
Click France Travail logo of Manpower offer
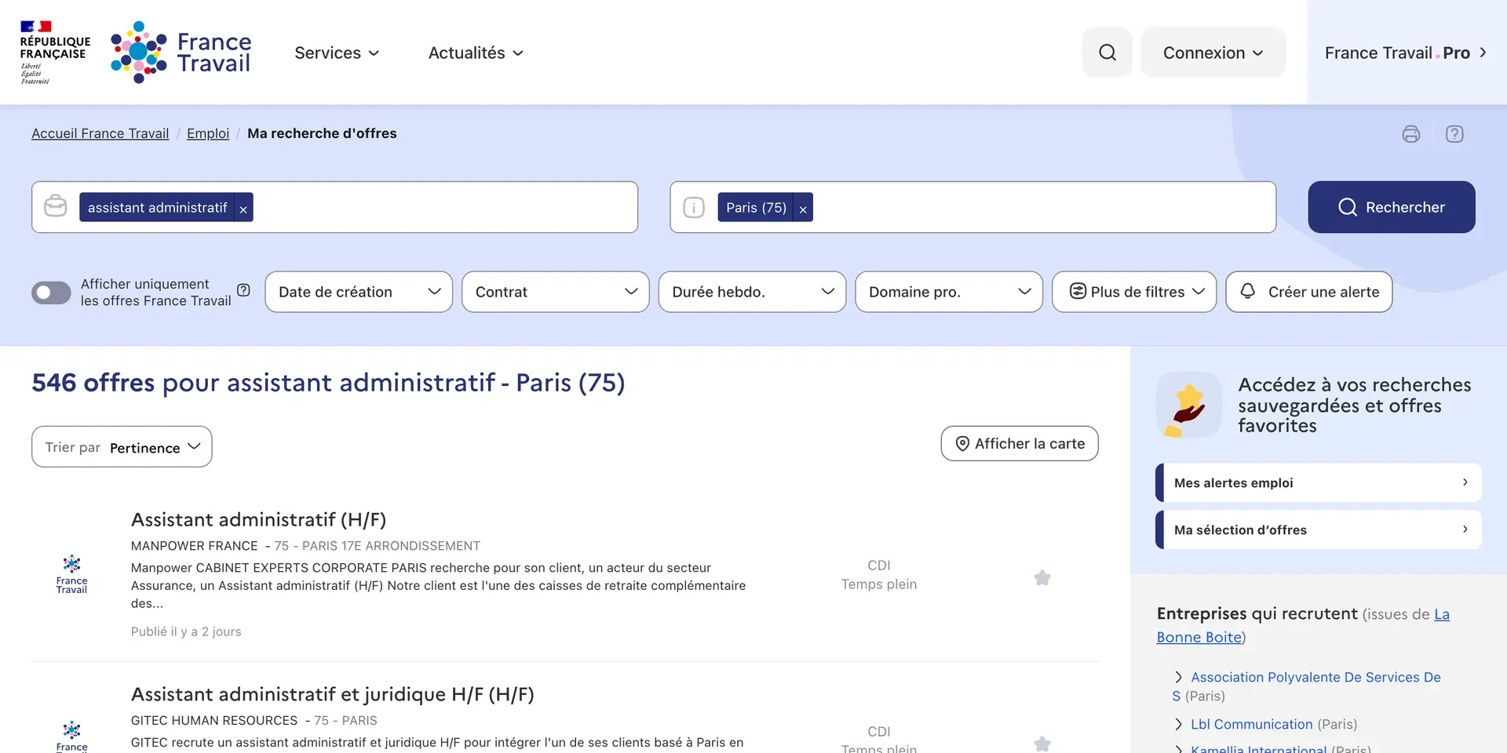tap(71, 574)
